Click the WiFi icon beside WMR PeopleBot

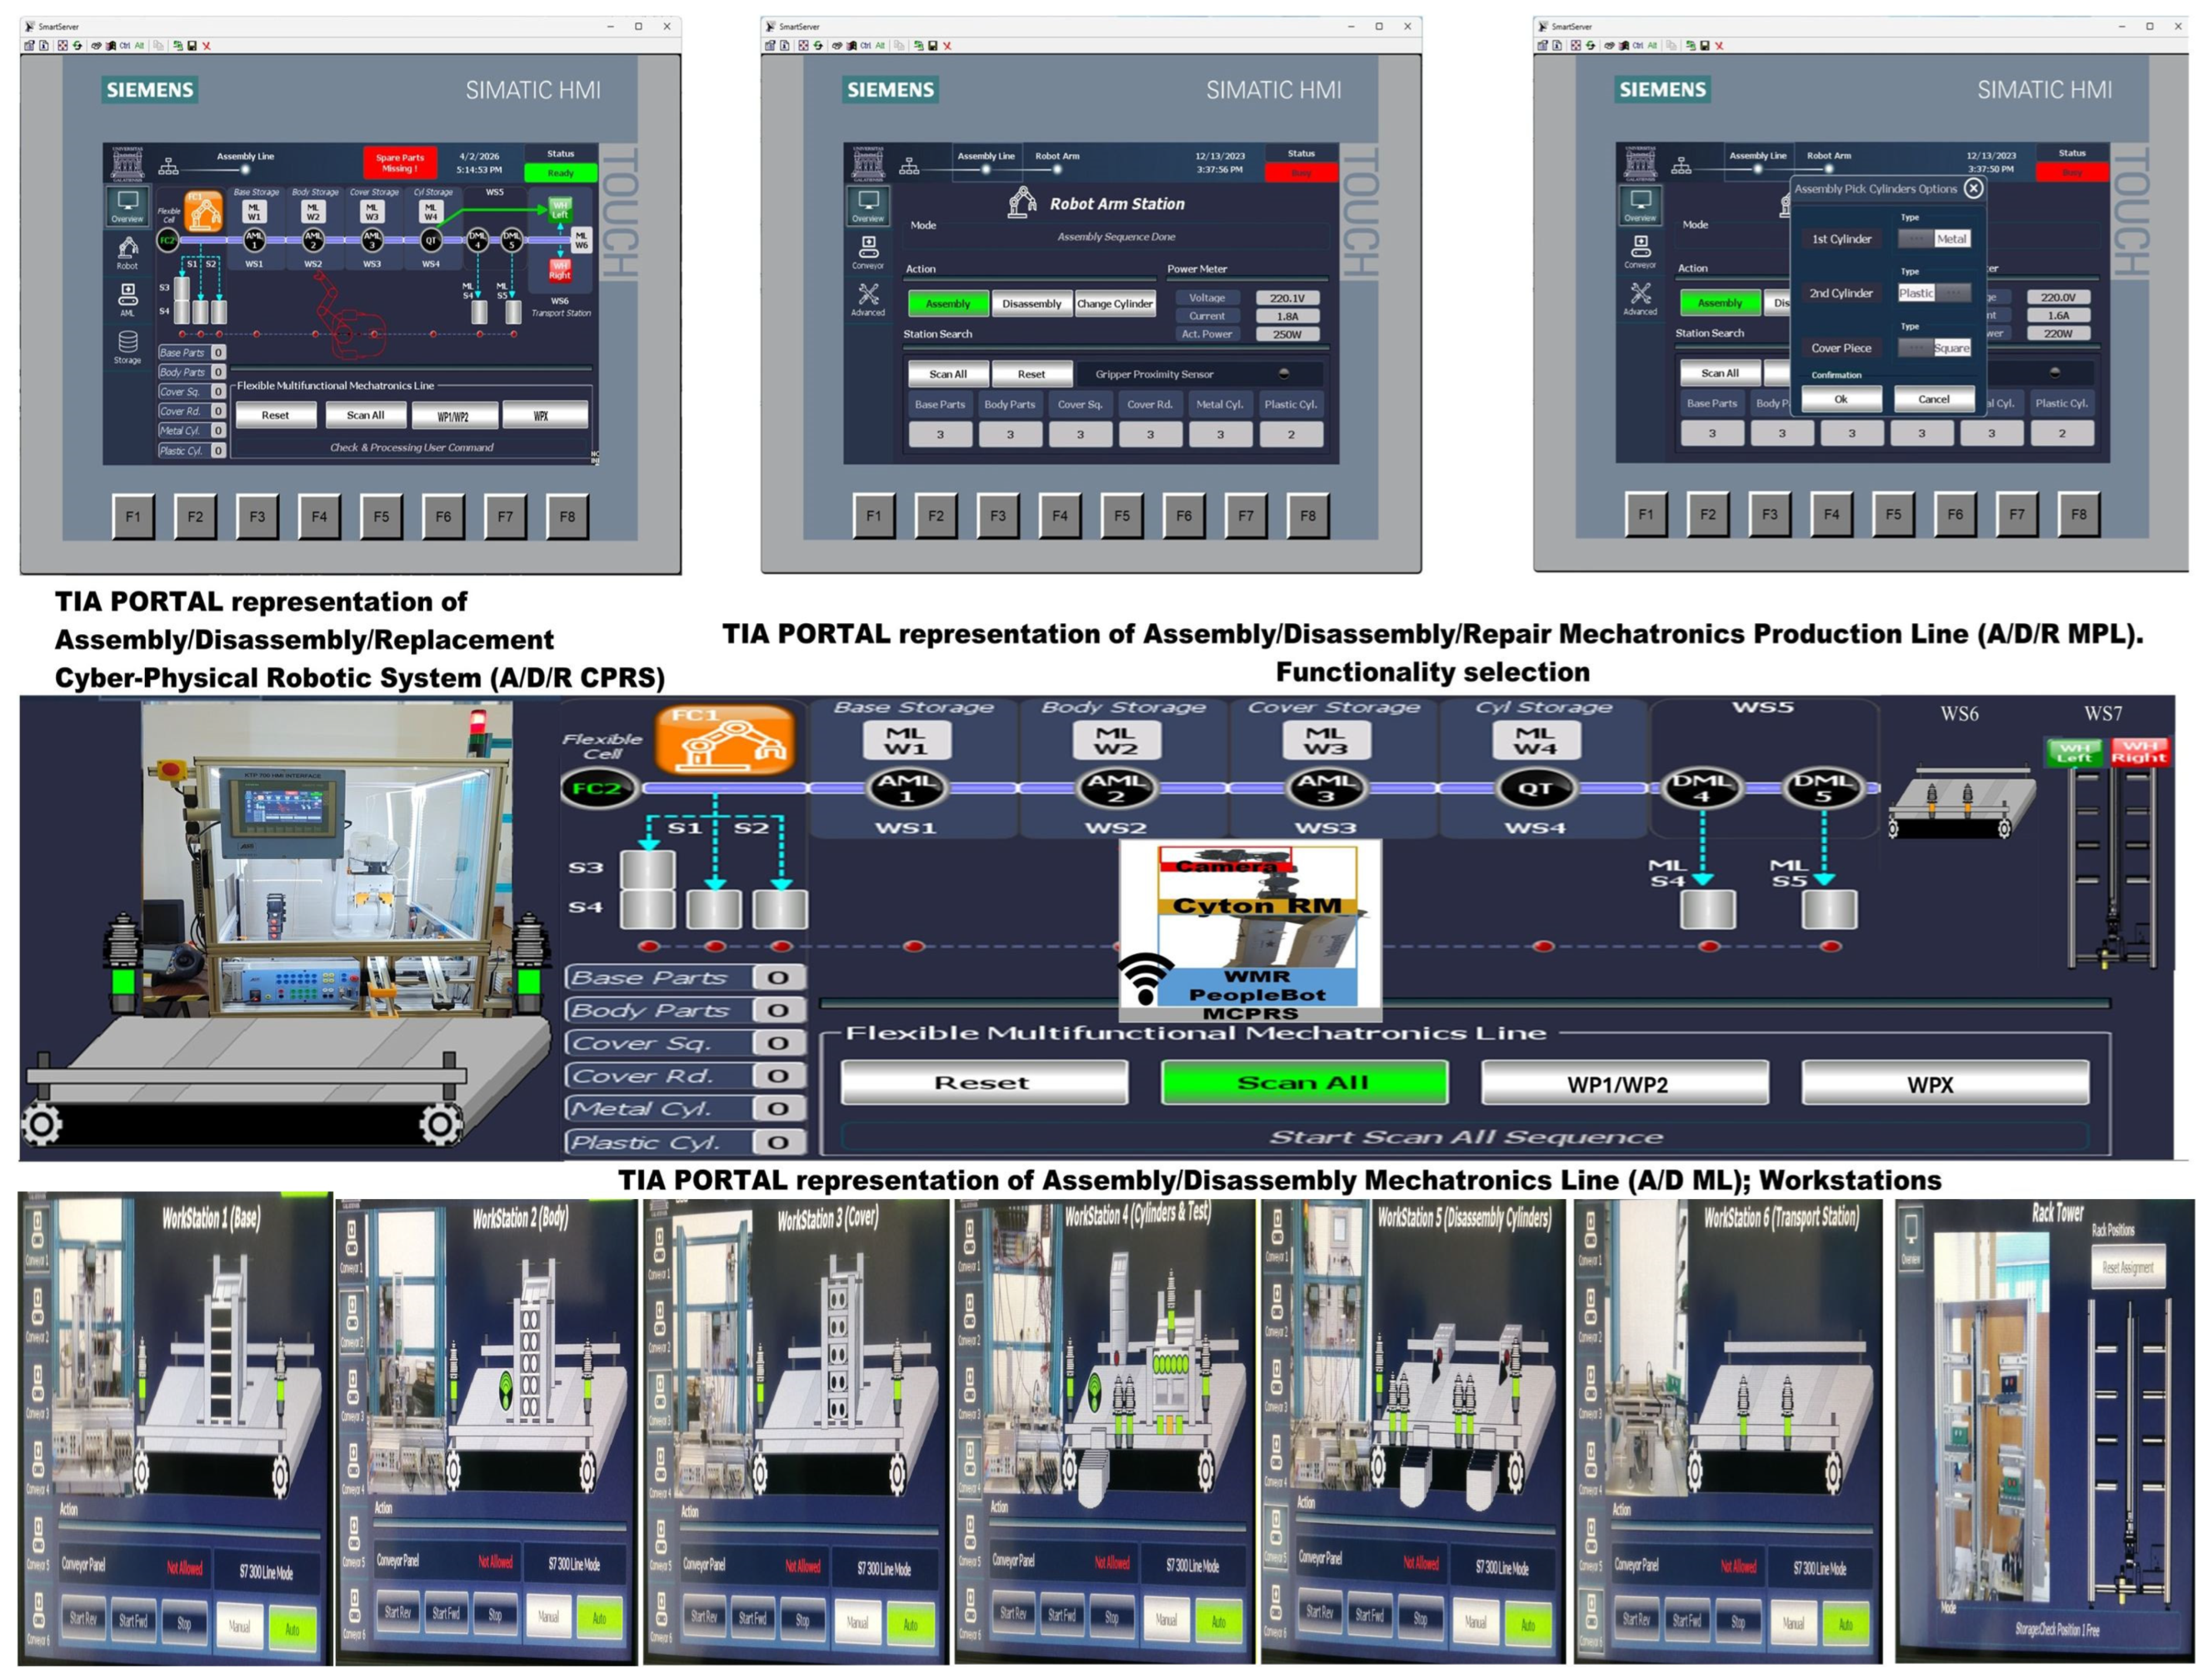tap(1145, 978)
